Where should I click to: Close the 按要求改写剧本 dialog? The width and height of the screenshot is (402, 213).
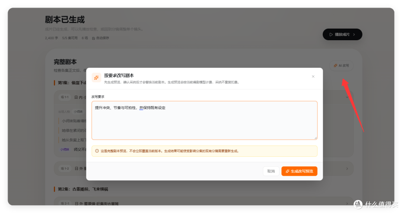click(313, 76)
